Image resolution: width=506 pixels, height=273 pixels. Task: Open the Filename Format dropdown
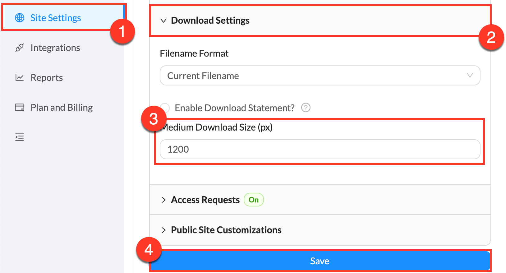point(320,75)
